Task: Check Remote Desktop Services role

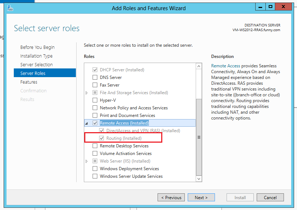Action: click(95, 146)
